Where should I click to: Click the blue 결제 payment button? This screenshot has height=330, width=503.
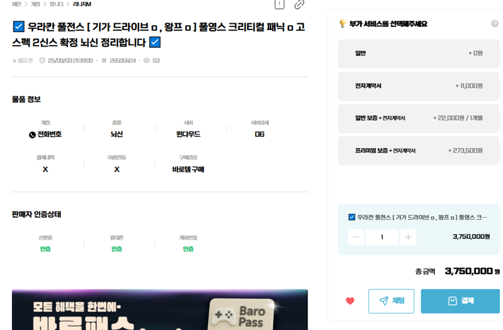coord(460,301)
